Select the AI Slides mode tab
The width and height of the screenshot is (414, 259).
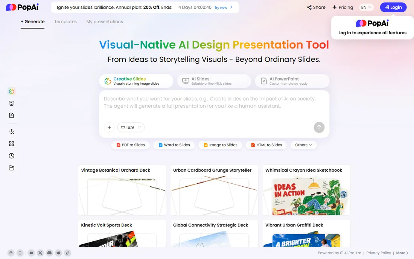point(214,81)
